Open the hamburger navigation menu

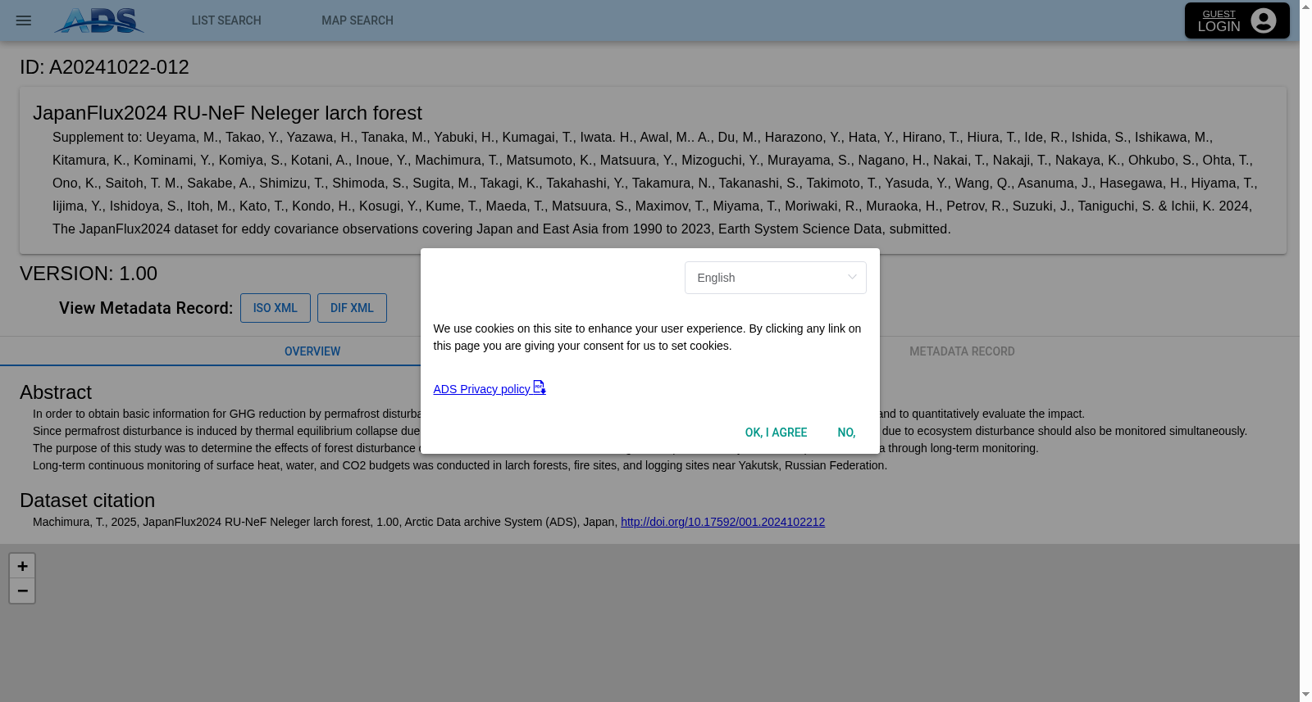24,20
